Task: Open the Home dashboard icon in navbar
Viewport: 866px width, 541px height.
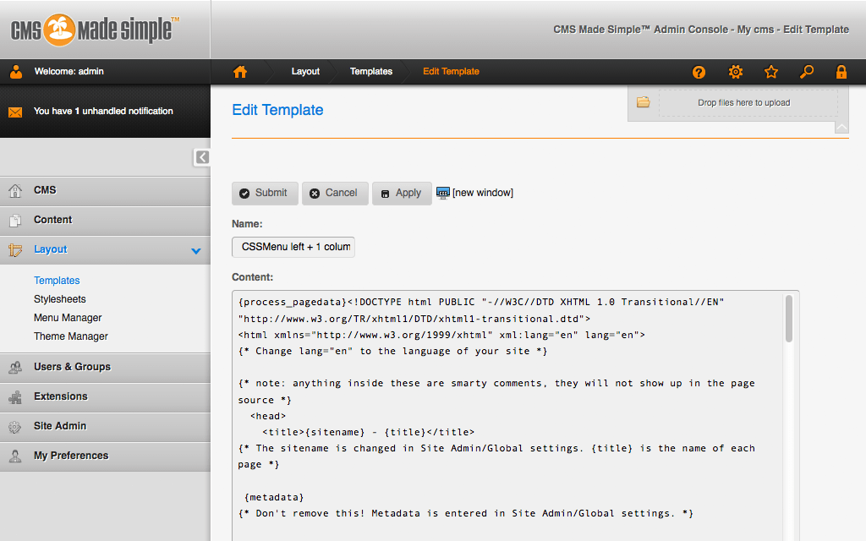Action: 239,72
